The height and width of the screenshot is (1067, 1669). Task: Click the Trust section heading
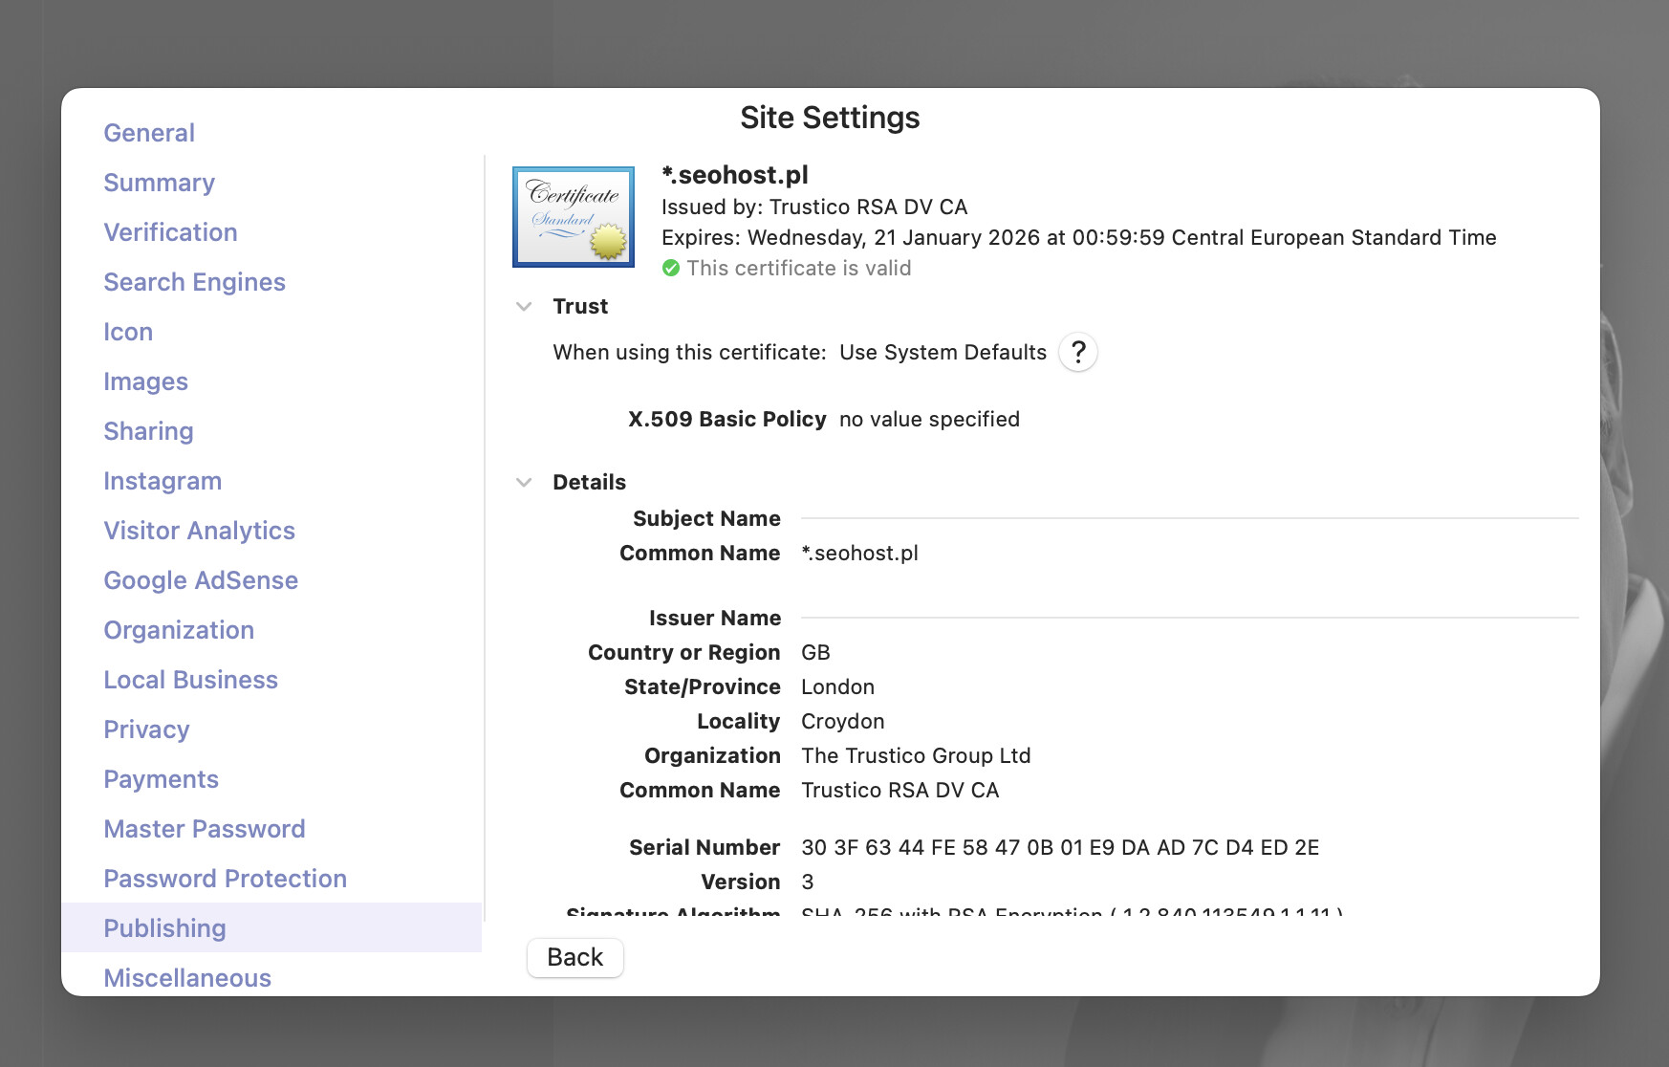tap(580, 307)
